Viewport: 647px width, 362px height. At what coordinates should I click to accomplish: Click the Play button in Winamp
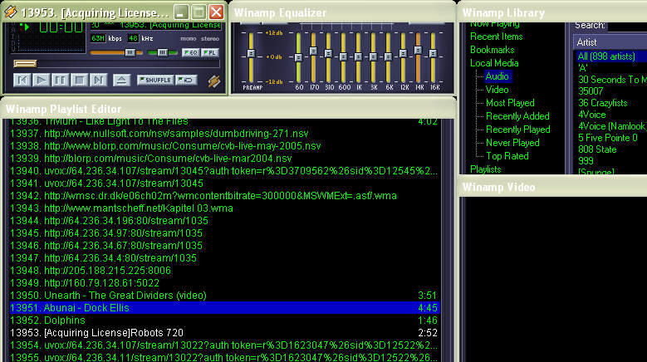42,80
